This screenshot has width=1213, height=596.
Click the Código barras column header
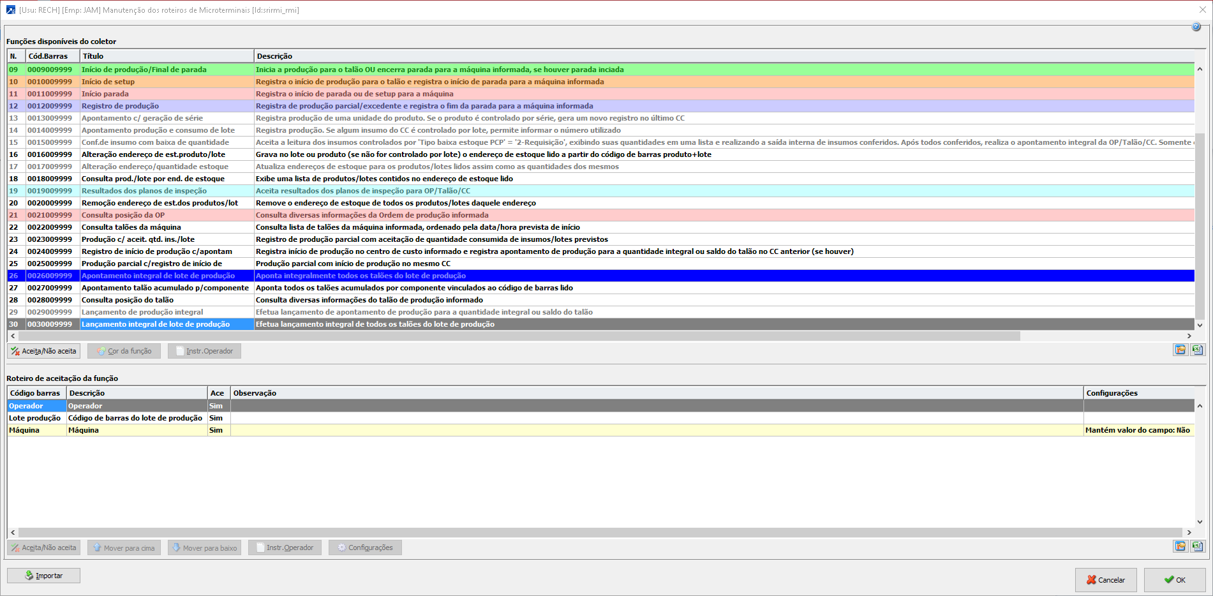point(36,393)
